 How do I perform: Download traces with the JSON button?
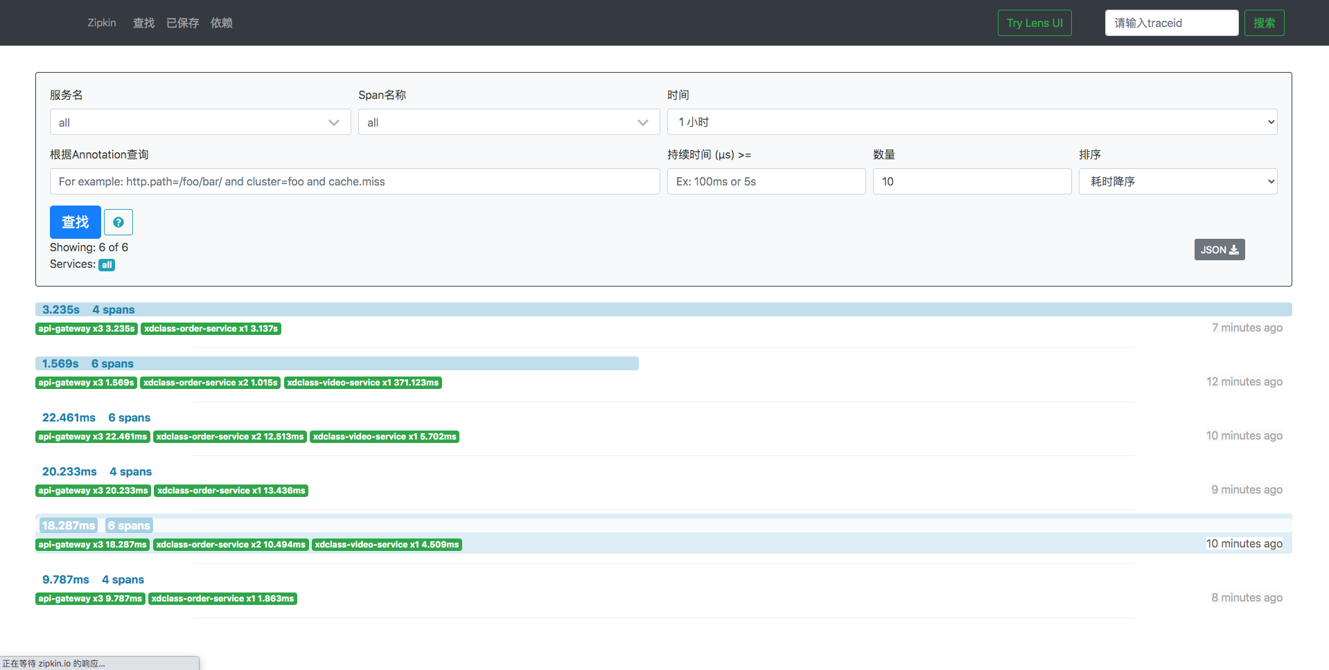(1219, 250)
